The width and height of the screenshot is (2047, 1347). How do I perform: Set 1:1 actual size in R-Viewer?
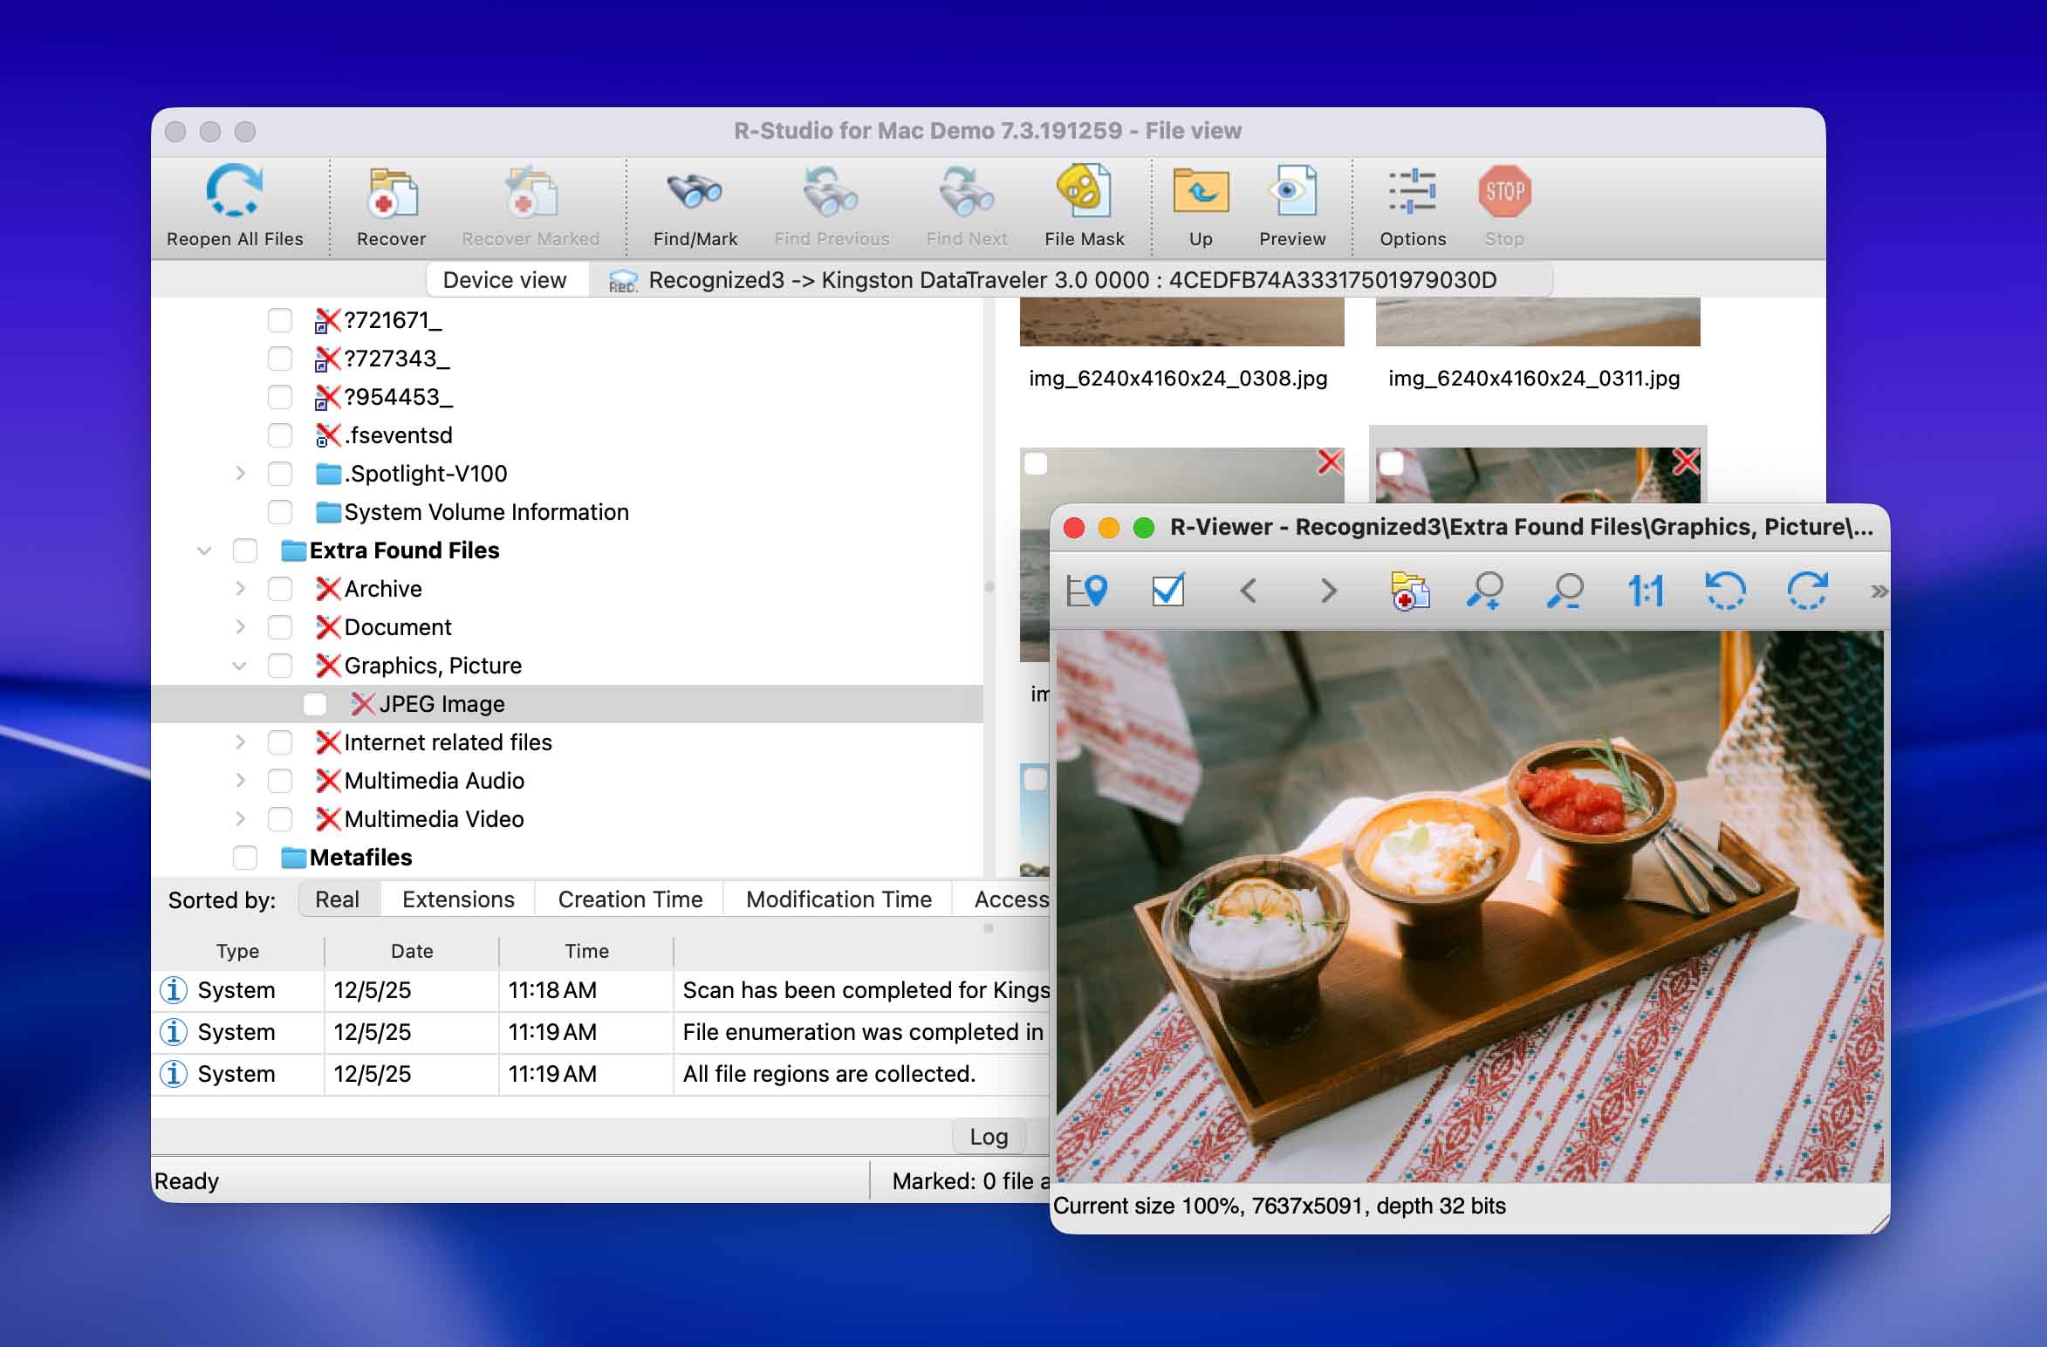click(x=1646, y=591)
